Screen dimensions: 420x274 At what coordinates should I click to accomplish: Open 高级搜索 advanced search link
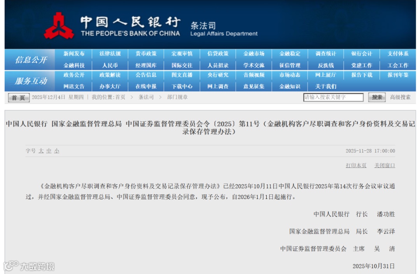click(x=400, y=97)
